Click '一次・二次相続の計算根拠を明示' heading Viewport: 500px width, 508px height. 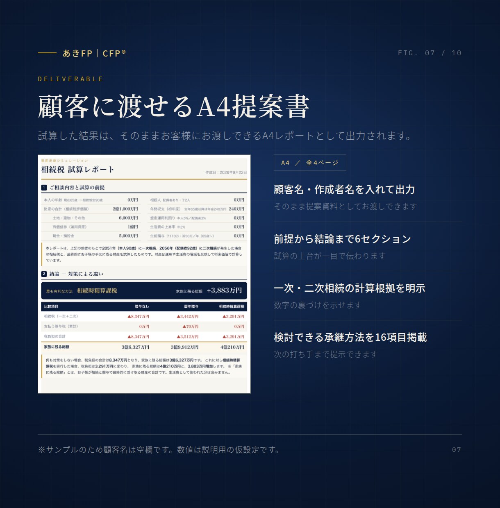tap(350, 288)
